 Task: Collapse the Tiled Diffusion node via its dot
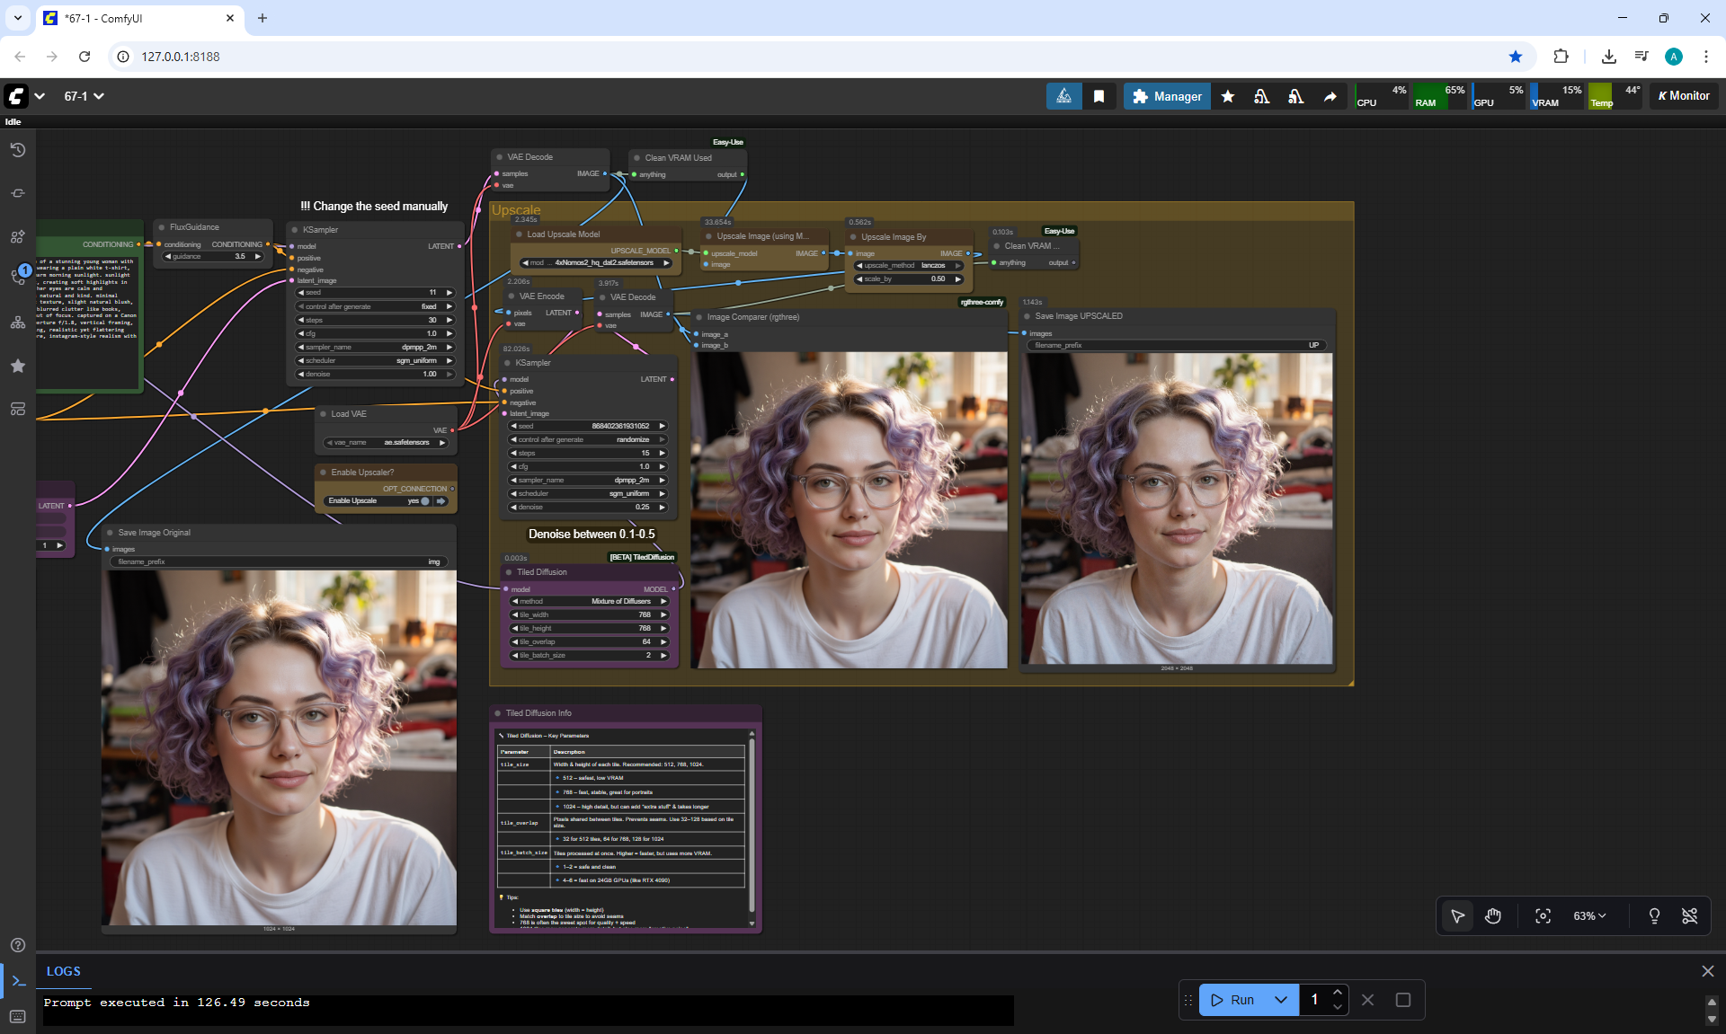pyautogui.click(x=508, y=572)
